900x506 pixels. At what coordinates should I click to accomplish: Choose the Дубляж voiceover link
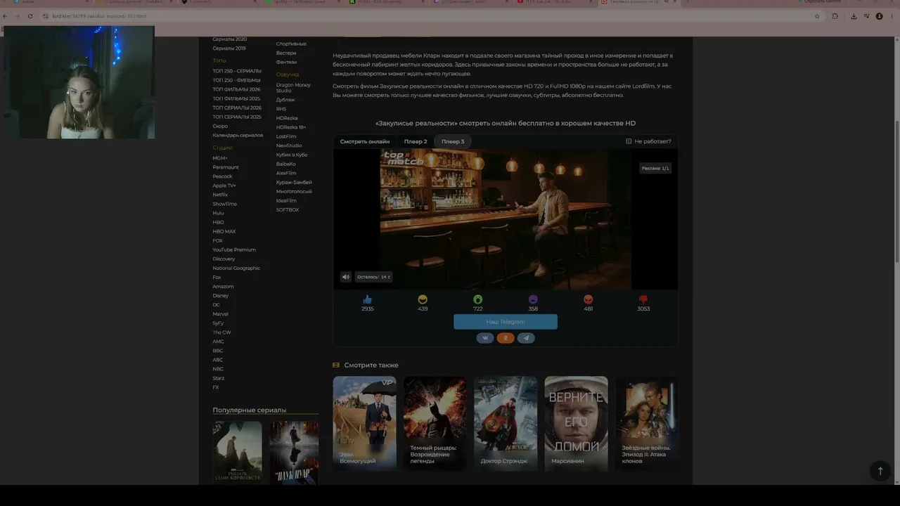285,100
